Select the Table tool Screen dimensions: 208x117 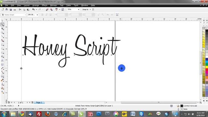coord(2,64)
